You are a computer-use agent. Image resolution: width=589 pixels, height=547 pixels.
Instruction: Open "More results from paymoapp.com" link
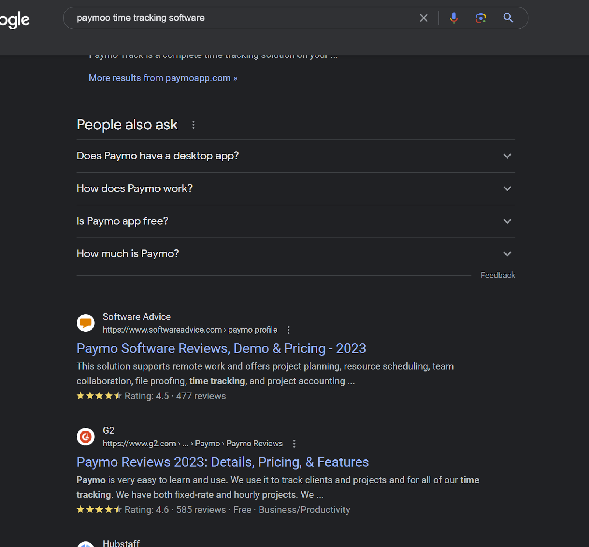(x=163, y=78)
